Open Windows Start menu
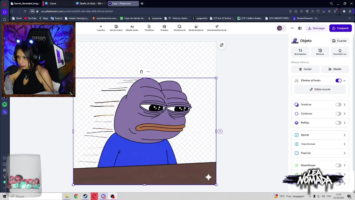Screen dimensions: 355x200 (x=4, y=196)
